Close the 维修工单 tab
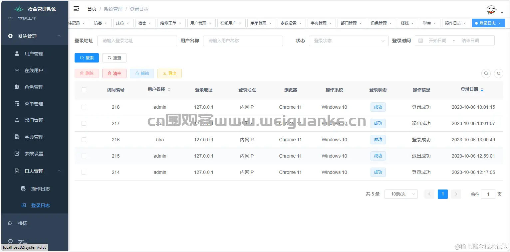 point(180,23)
